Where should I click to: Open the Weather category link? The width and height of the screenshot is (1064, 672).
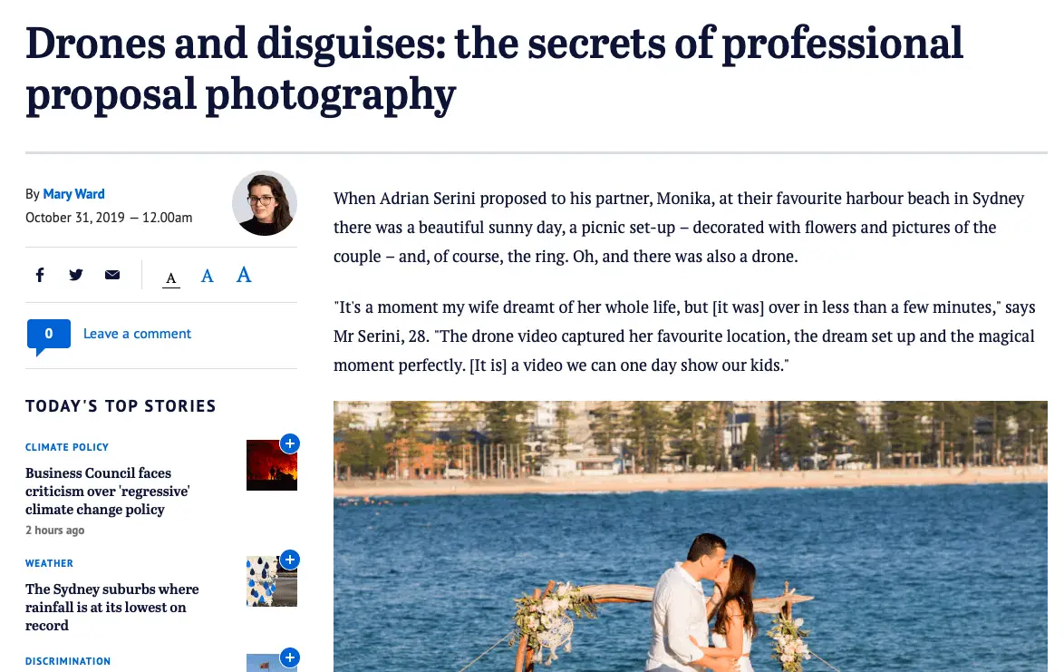coord(49,563)
